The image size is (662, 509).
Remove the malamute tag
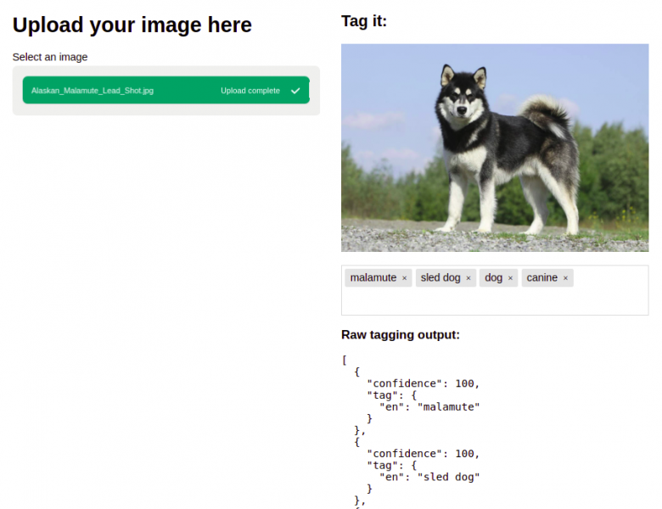(405, 278)
